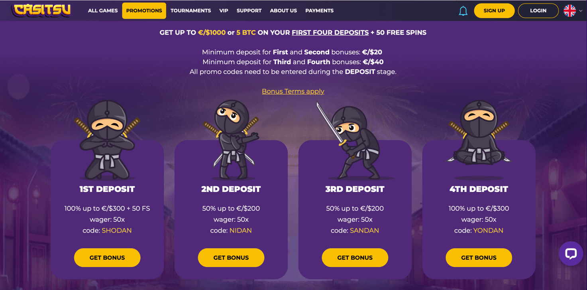Click the Casitsu logo
The height and width of the screenshot is (290, 587).
click(41, 10)
